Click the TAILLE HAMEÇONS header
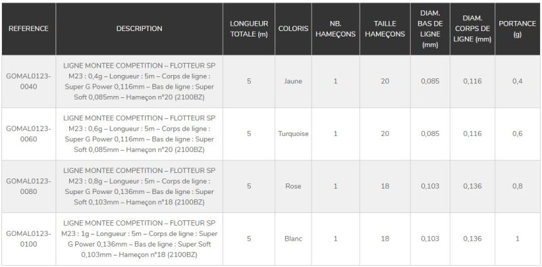This screenshot has height=267, width=542. click(385, 28)
